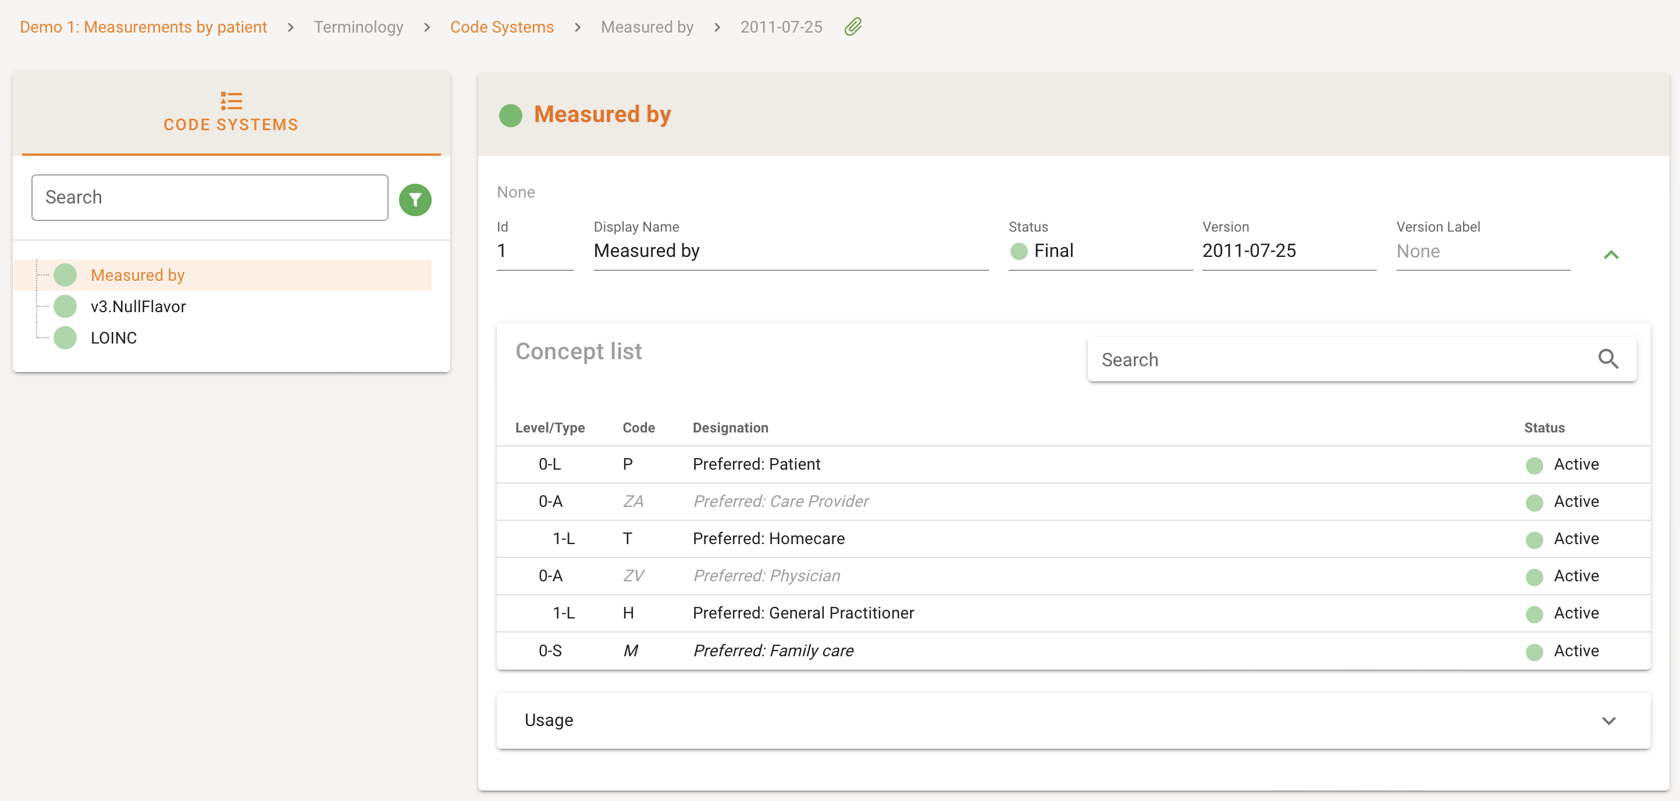
Task: Click the status circle next to v3.NullFlavor
Action: (x=65, y=306)
